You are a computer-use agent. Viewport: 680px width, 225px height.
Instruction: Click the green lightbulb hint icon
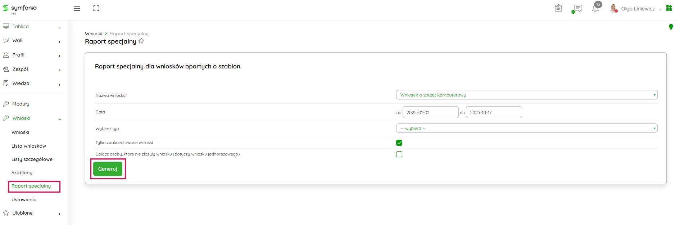671,27
